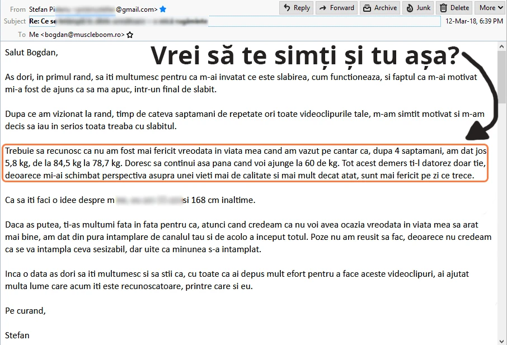
Task: Click the "Stefan" signature ending the message
Action: point(17,335)
